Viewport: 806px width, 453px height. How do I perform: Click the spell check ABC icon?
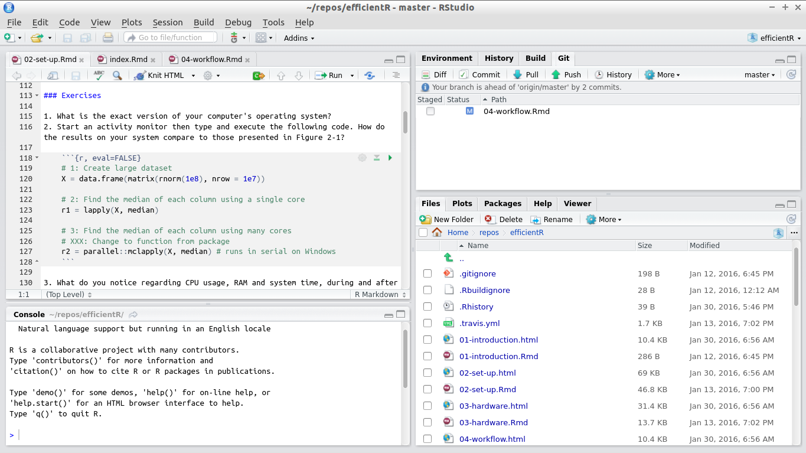coord(99,75)
